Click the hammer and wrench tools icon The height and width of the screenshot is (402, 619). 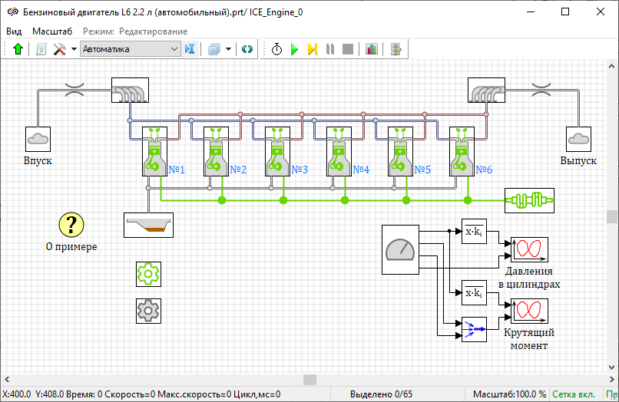click(x=59, y=49)
